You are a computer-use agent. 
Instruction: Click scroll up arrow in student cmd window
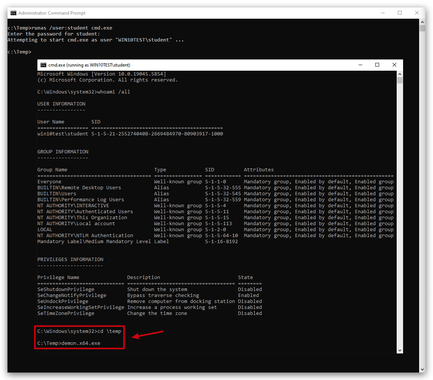(400, 74)
